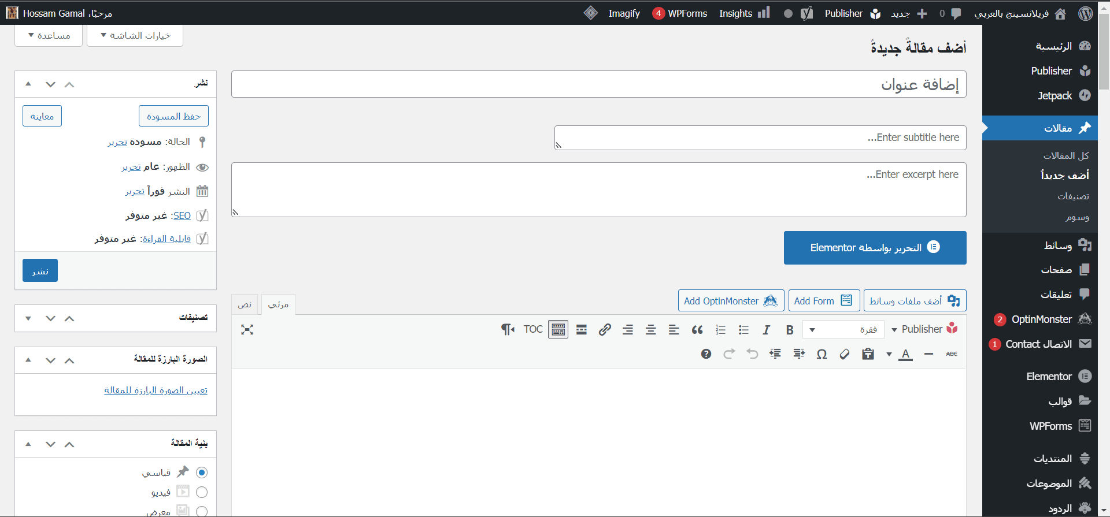Click blue نشر publish button
The height and width of the screenshot is (517, 1110).
pos(40,270)
